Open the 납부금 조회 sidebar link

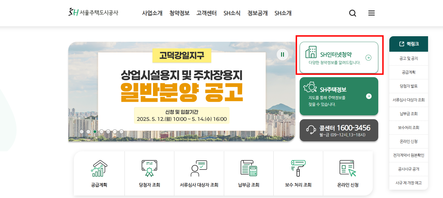tap(409, 114)
